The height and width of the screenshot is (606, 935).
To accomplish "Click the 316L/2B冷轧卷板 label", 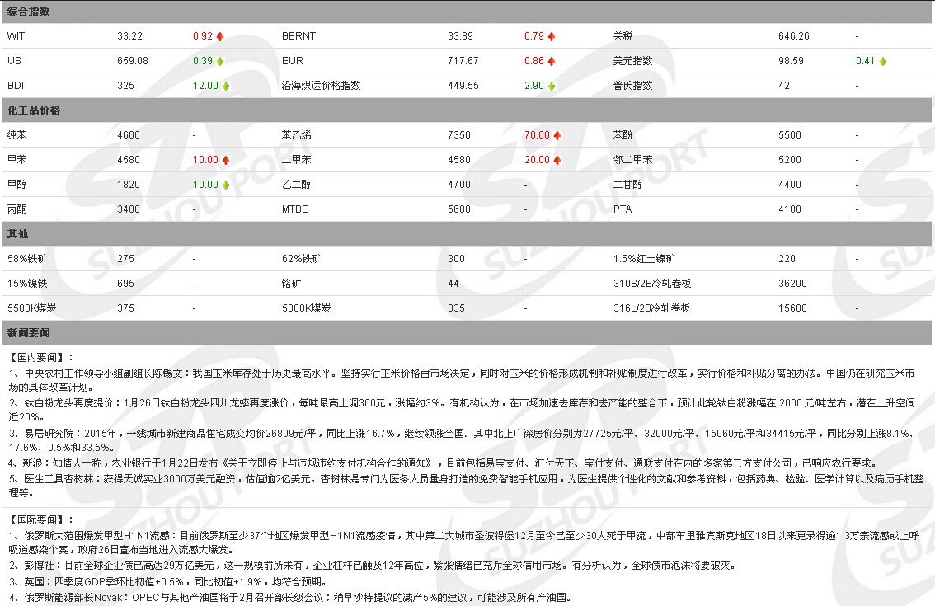I will (x=651, y=308).
